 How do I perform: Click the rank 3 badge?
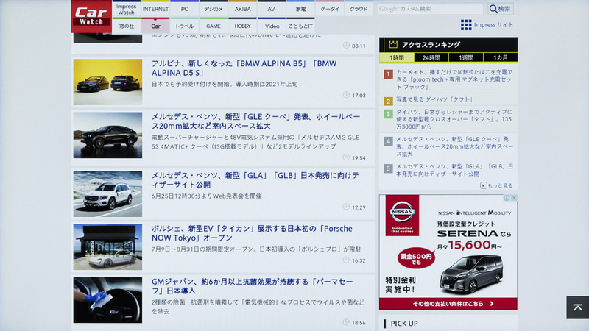click(x=388, y=114)
